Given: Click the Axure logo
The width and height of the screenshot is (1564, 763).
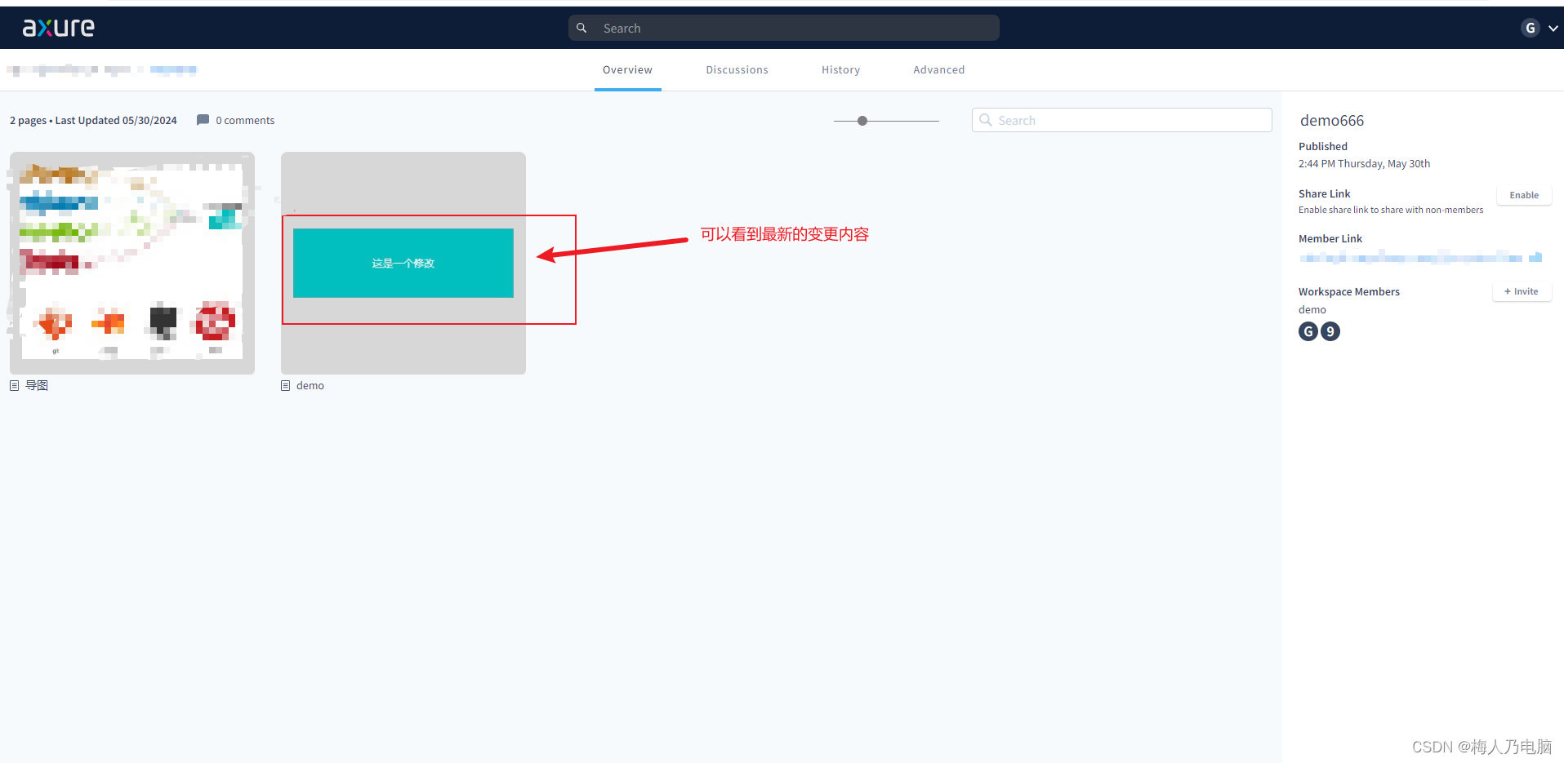Looking at the screenshot, I should tap(58, 28).
